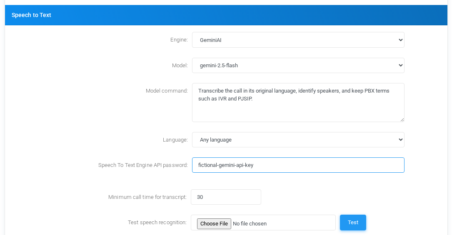Click the 'Minimum call time for transcript:' label
Viewport: 452px width, 235px height.
[147, 197]
